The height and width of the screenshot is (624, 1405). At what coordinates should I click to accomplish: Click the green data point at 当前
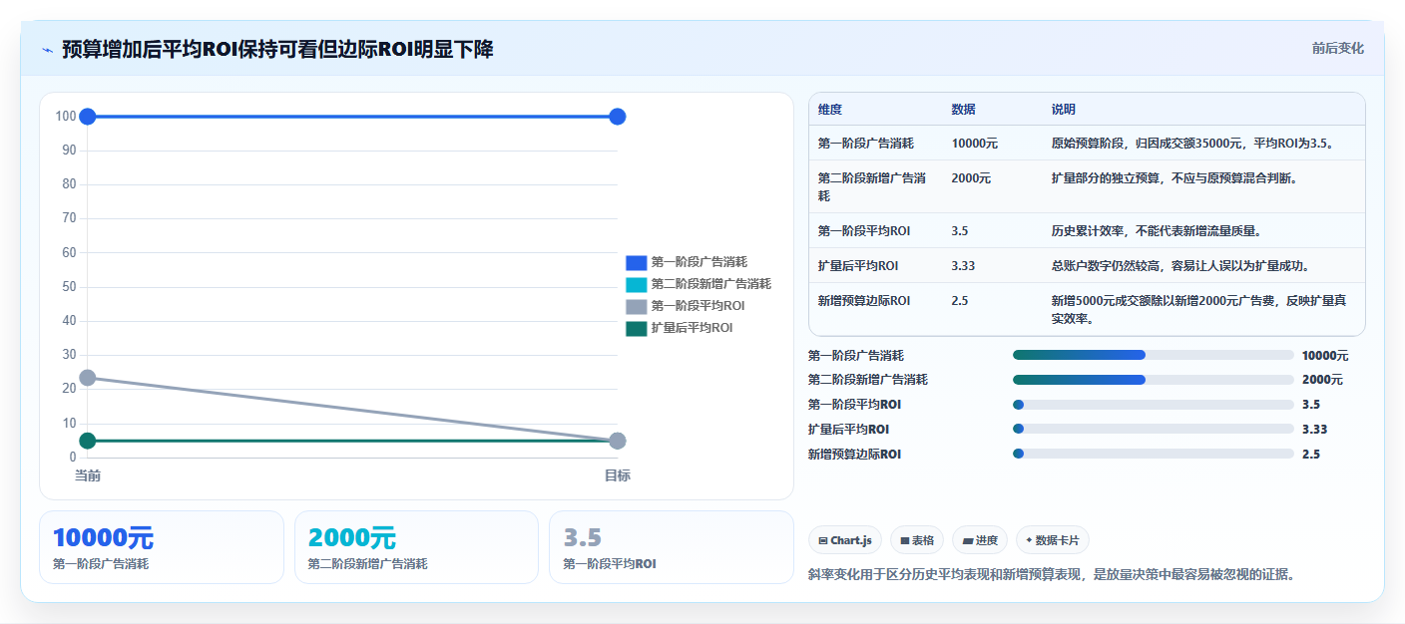(x=88, y=441)
